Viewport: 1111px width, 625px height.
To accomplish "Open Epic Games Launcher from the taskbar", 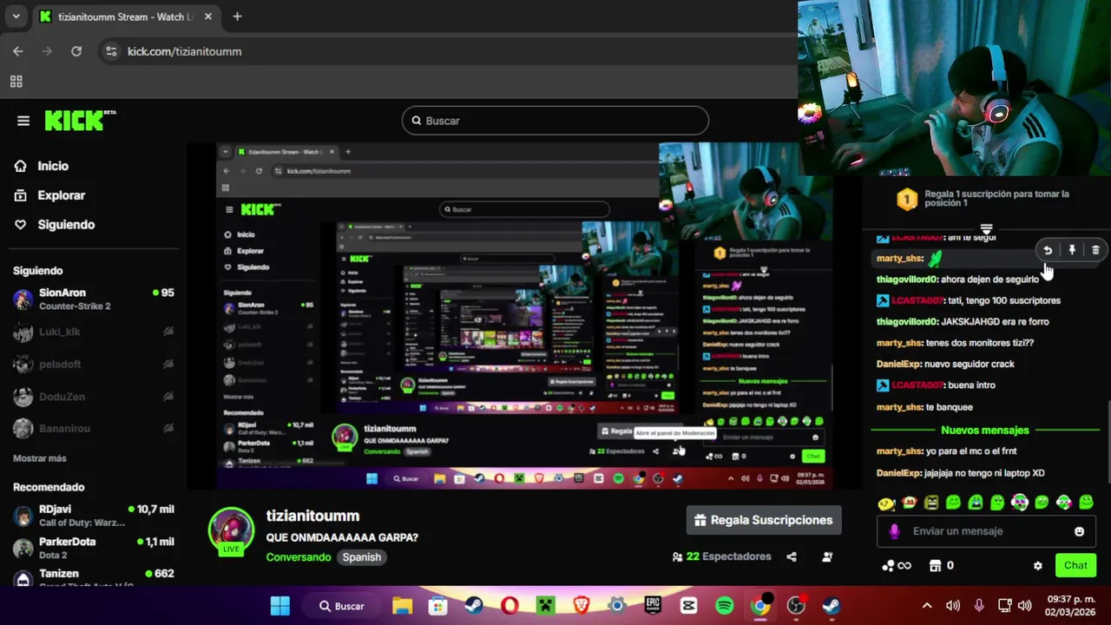I will [653, 606].
